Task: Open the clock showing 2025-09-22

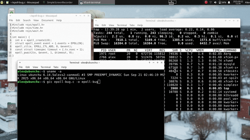Action: 238,2
